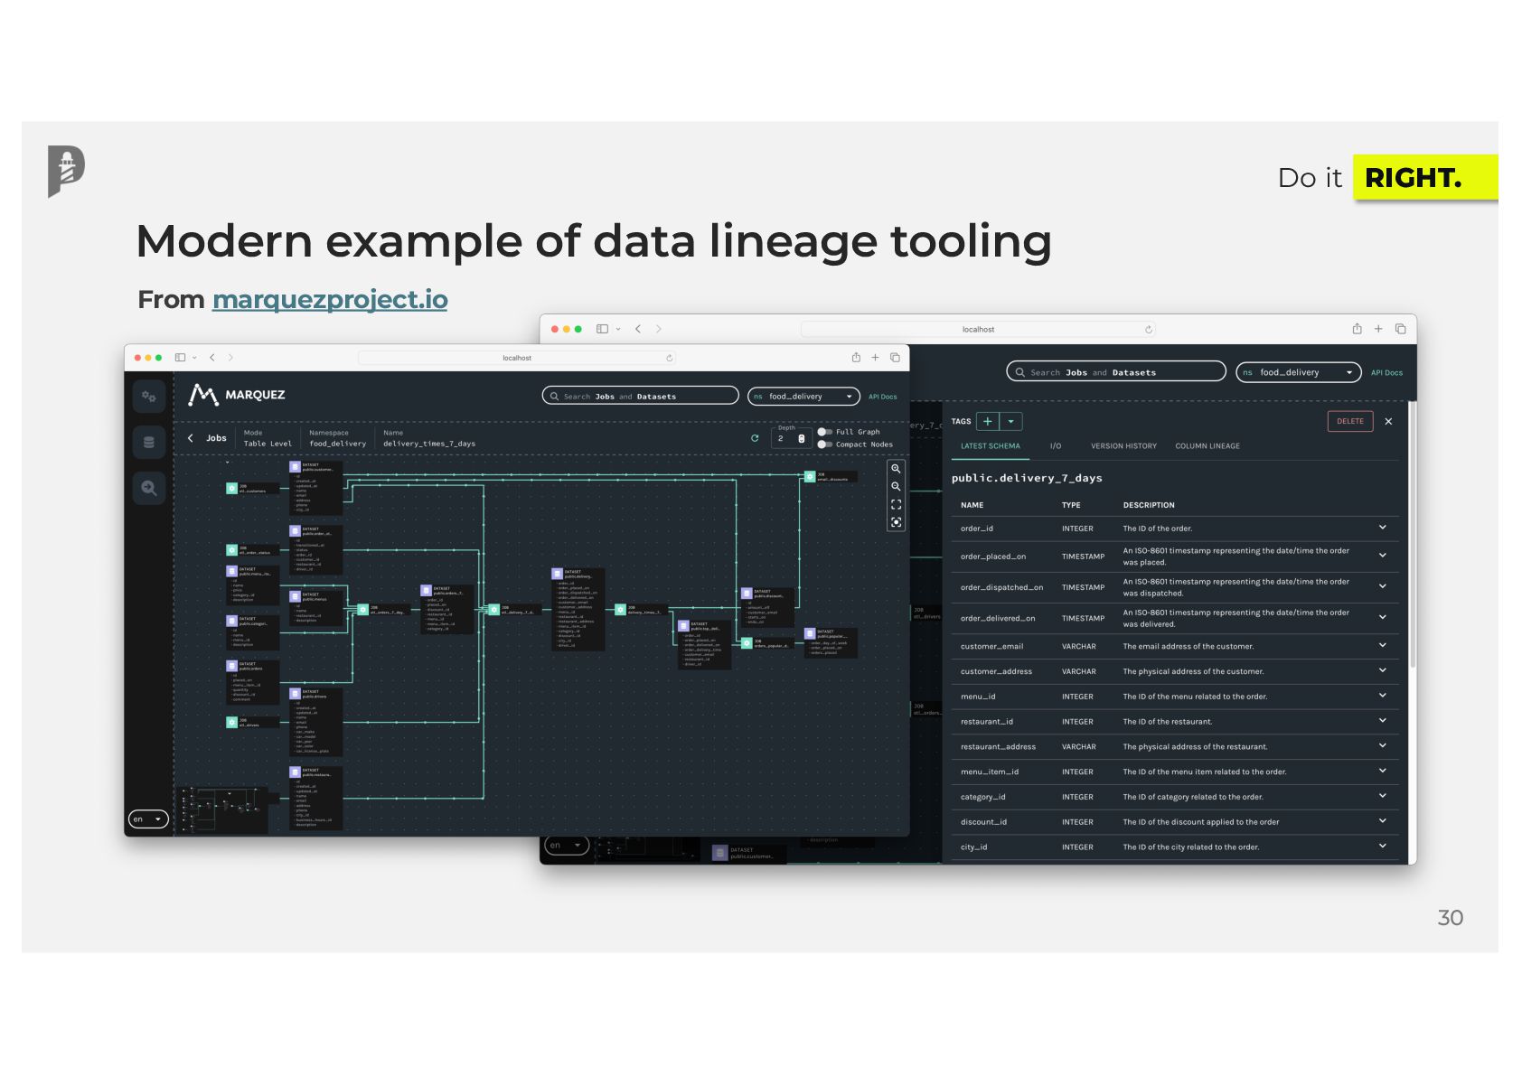This screenshot has height=1076, width=1522.
Task: Switch to the LATEST SCHEMA tab
Action: pyautogui.click(x=990, y=446)
